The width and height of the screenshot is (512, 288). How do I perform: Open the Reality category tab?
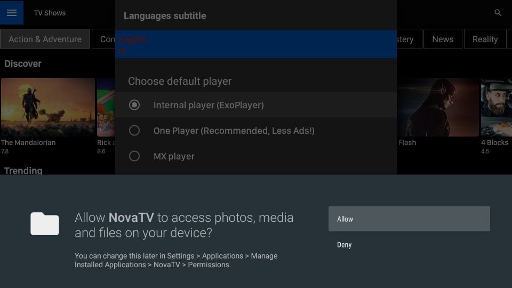pos(485,39)
